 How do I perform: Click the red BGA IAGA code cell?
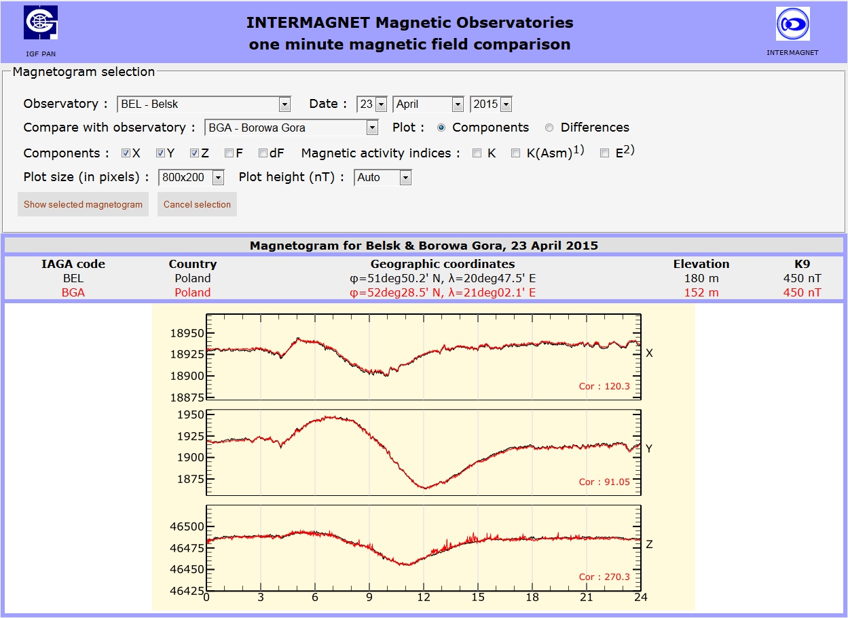73,292
